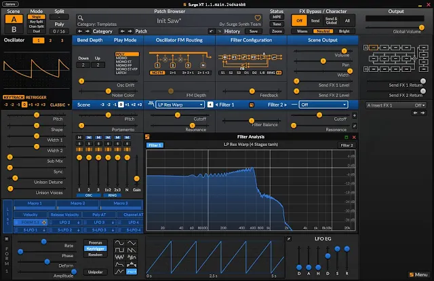Open the CLASSIC oscillator type dropdown
434x281 pixels.
[60, 105]
